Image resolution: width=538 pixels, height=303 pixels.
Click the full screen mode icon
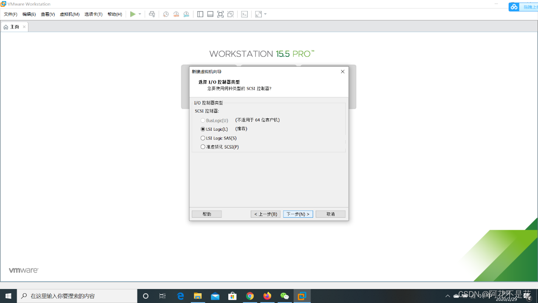pyautogui.click(x=220, y=14)
